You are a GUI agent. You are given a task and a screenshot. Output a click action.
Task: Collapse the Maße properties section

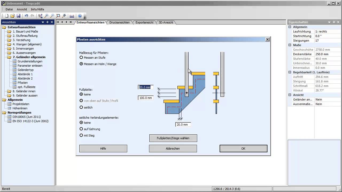click(x=290, y=45)
